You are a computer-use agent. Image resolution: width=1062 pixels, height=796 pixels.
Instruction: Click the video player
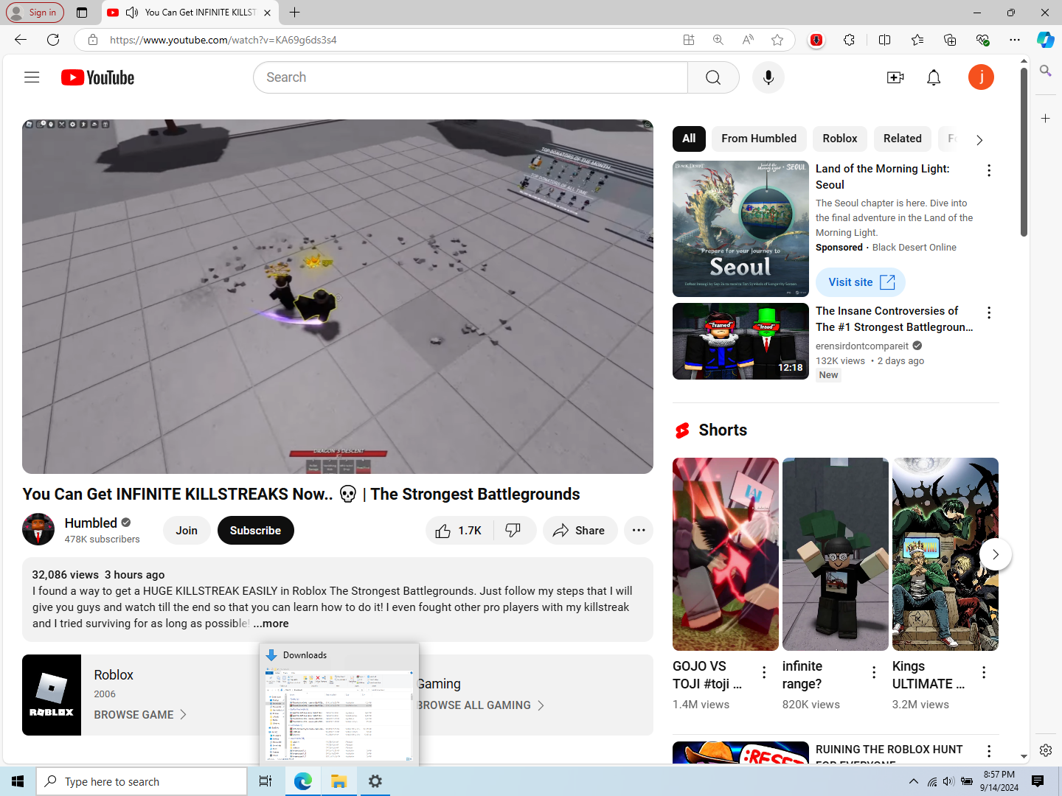[338, 296]
